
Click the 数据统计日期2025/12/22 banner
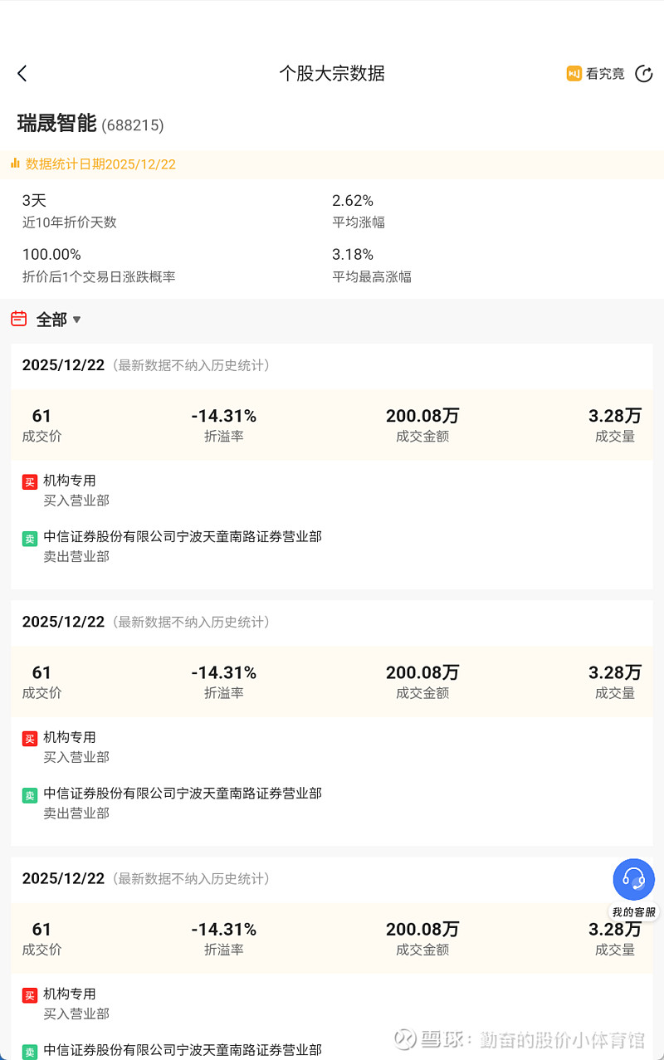tap(100, 164)
